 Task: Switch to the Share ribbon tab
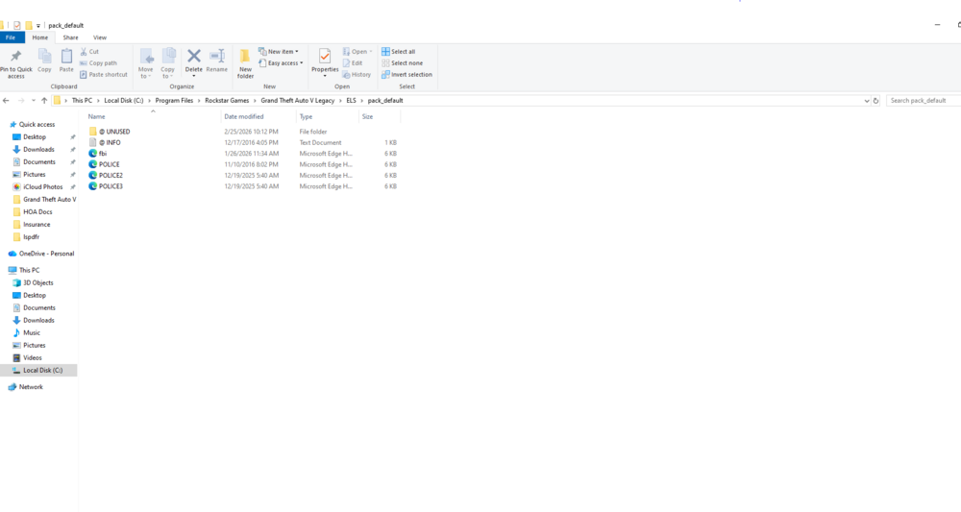click(x=70, y=37)
